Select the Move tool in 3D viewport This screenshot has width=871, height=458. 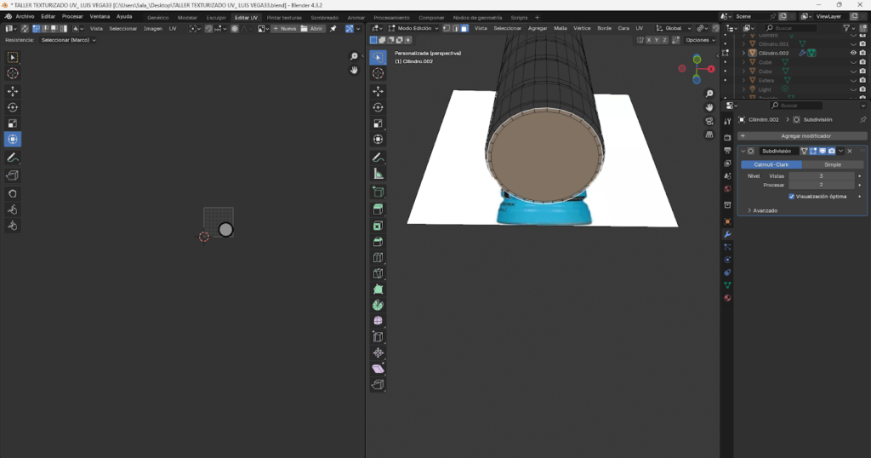379,91
